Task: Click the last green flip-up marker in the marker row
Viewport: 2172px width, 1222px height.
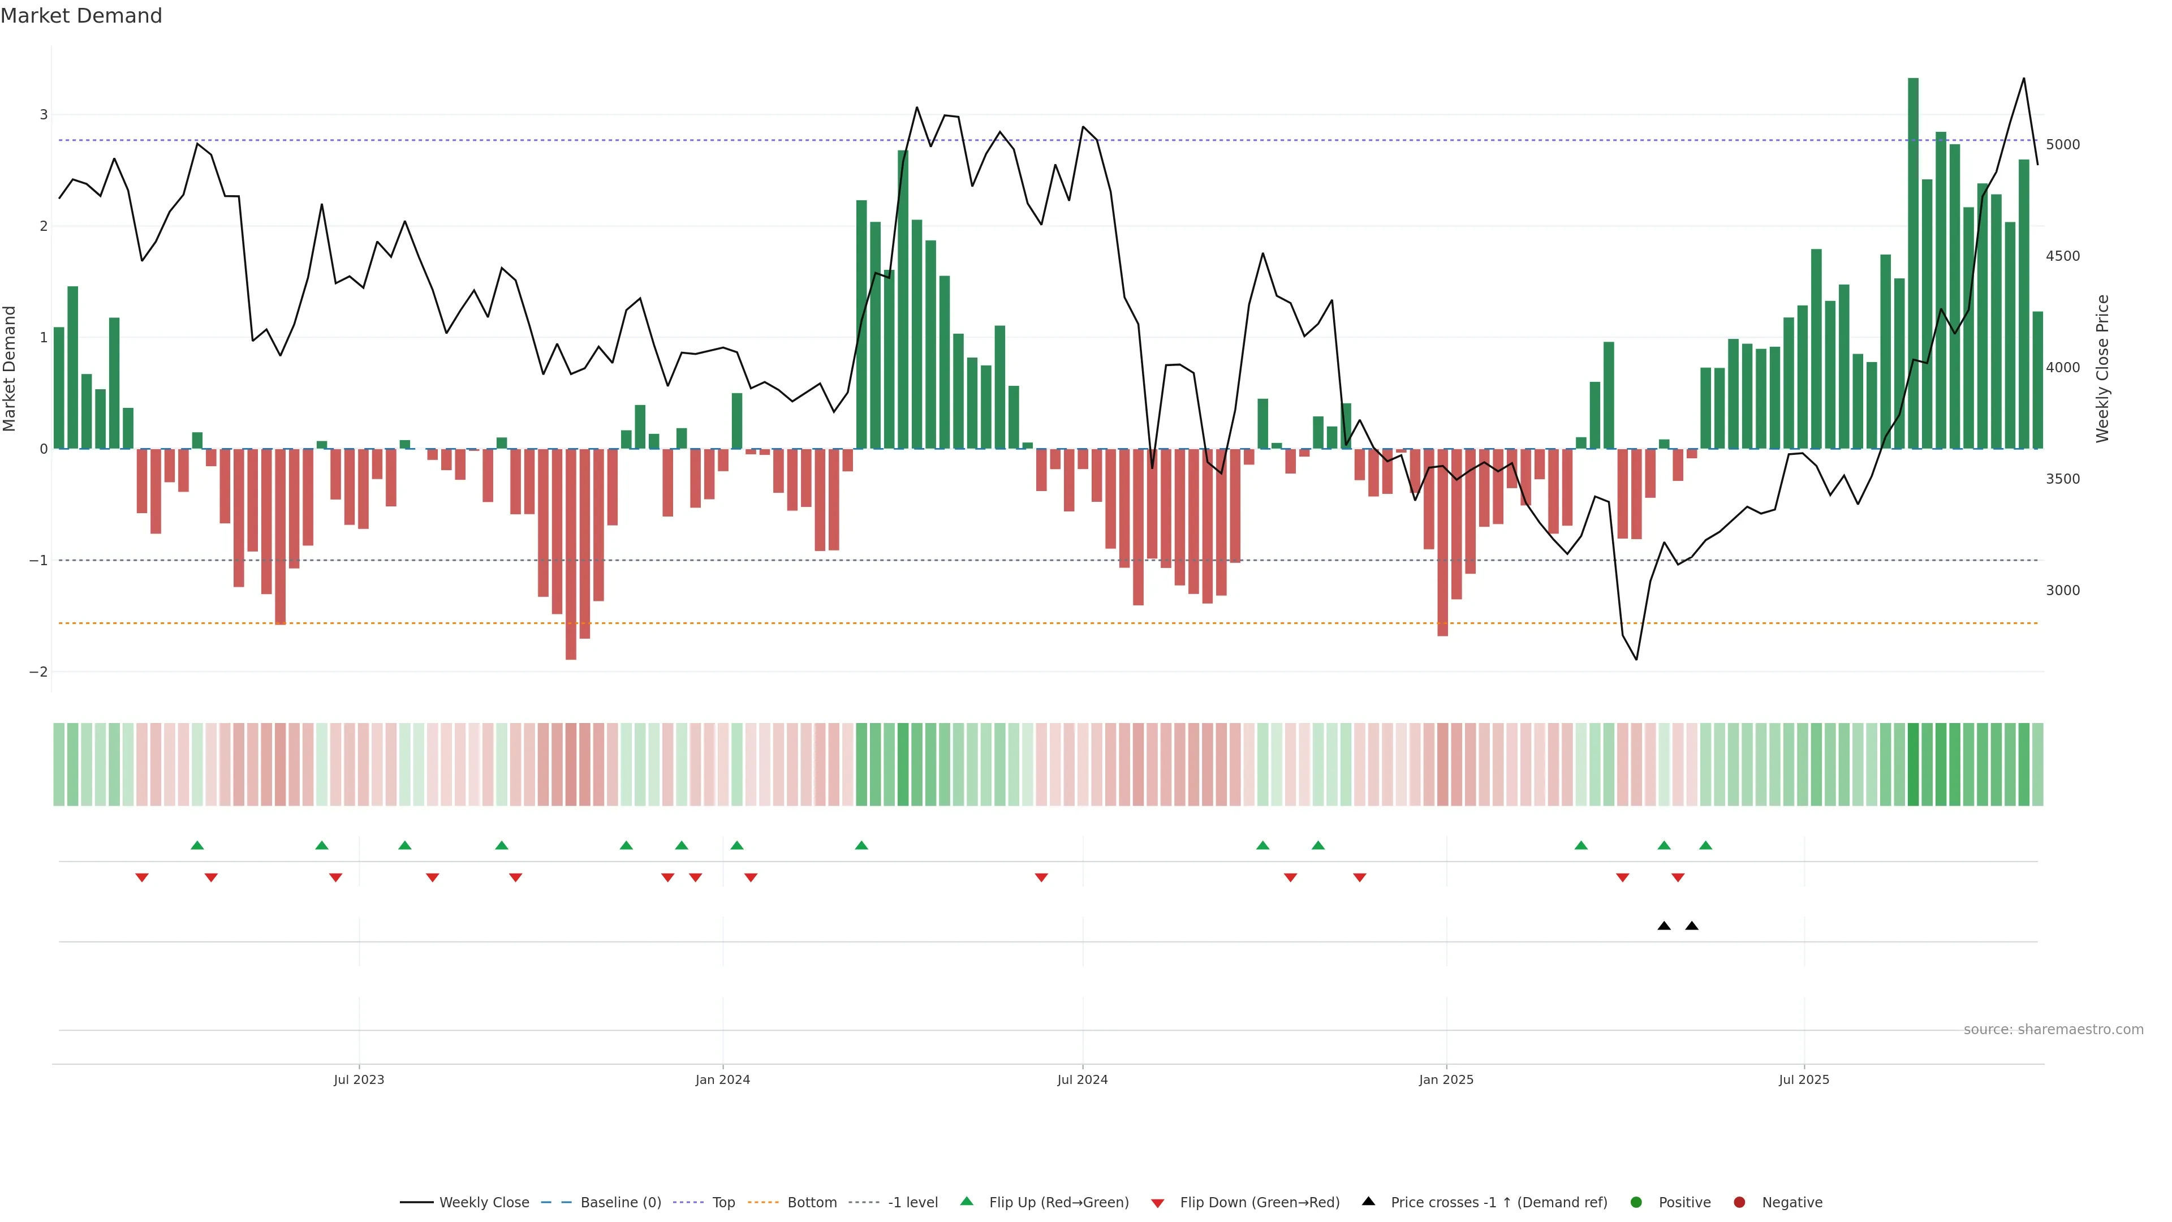Action: click(x=1706, y=845)
